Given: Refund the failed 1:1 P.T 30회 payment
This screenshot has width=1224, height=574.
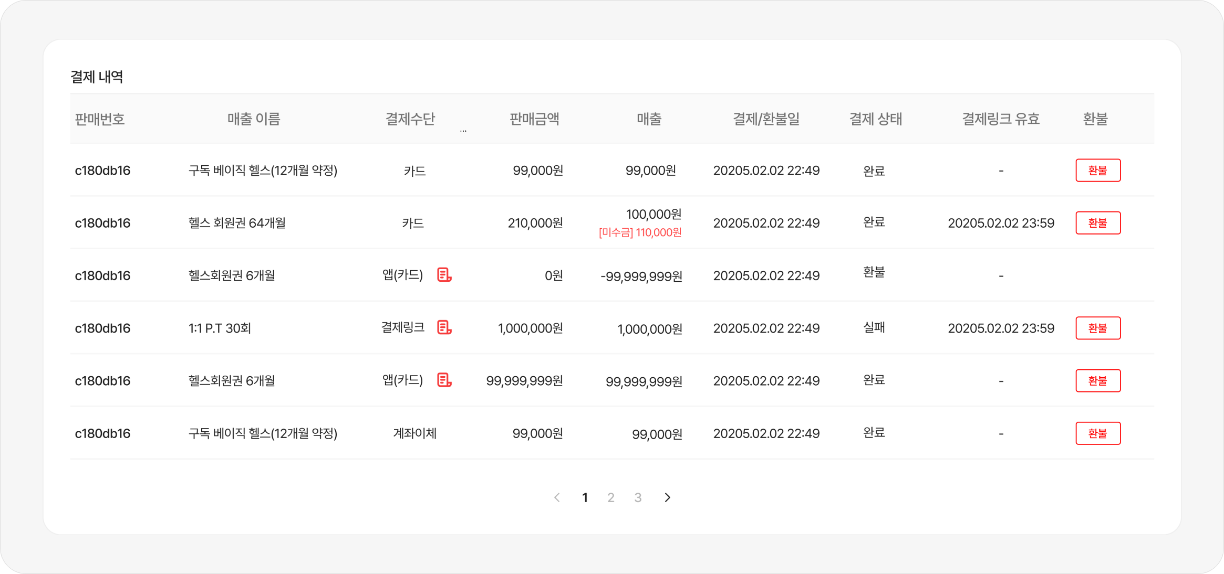Looking at the screenshot, I should (x=1097, y=328).
